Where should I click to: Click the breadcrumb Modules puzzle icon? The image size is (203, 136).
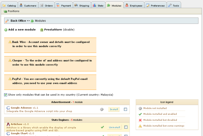(32, 21)
